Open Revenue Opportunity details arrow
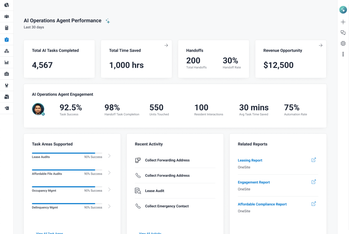This screenshot has width=349, height=234. 321,45
